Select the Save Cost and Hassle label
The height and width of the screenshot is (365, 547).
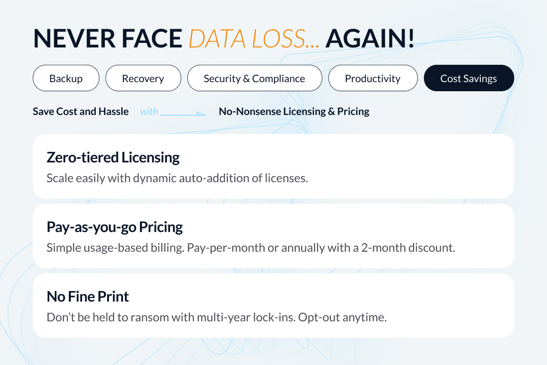(x=81, y=111)
